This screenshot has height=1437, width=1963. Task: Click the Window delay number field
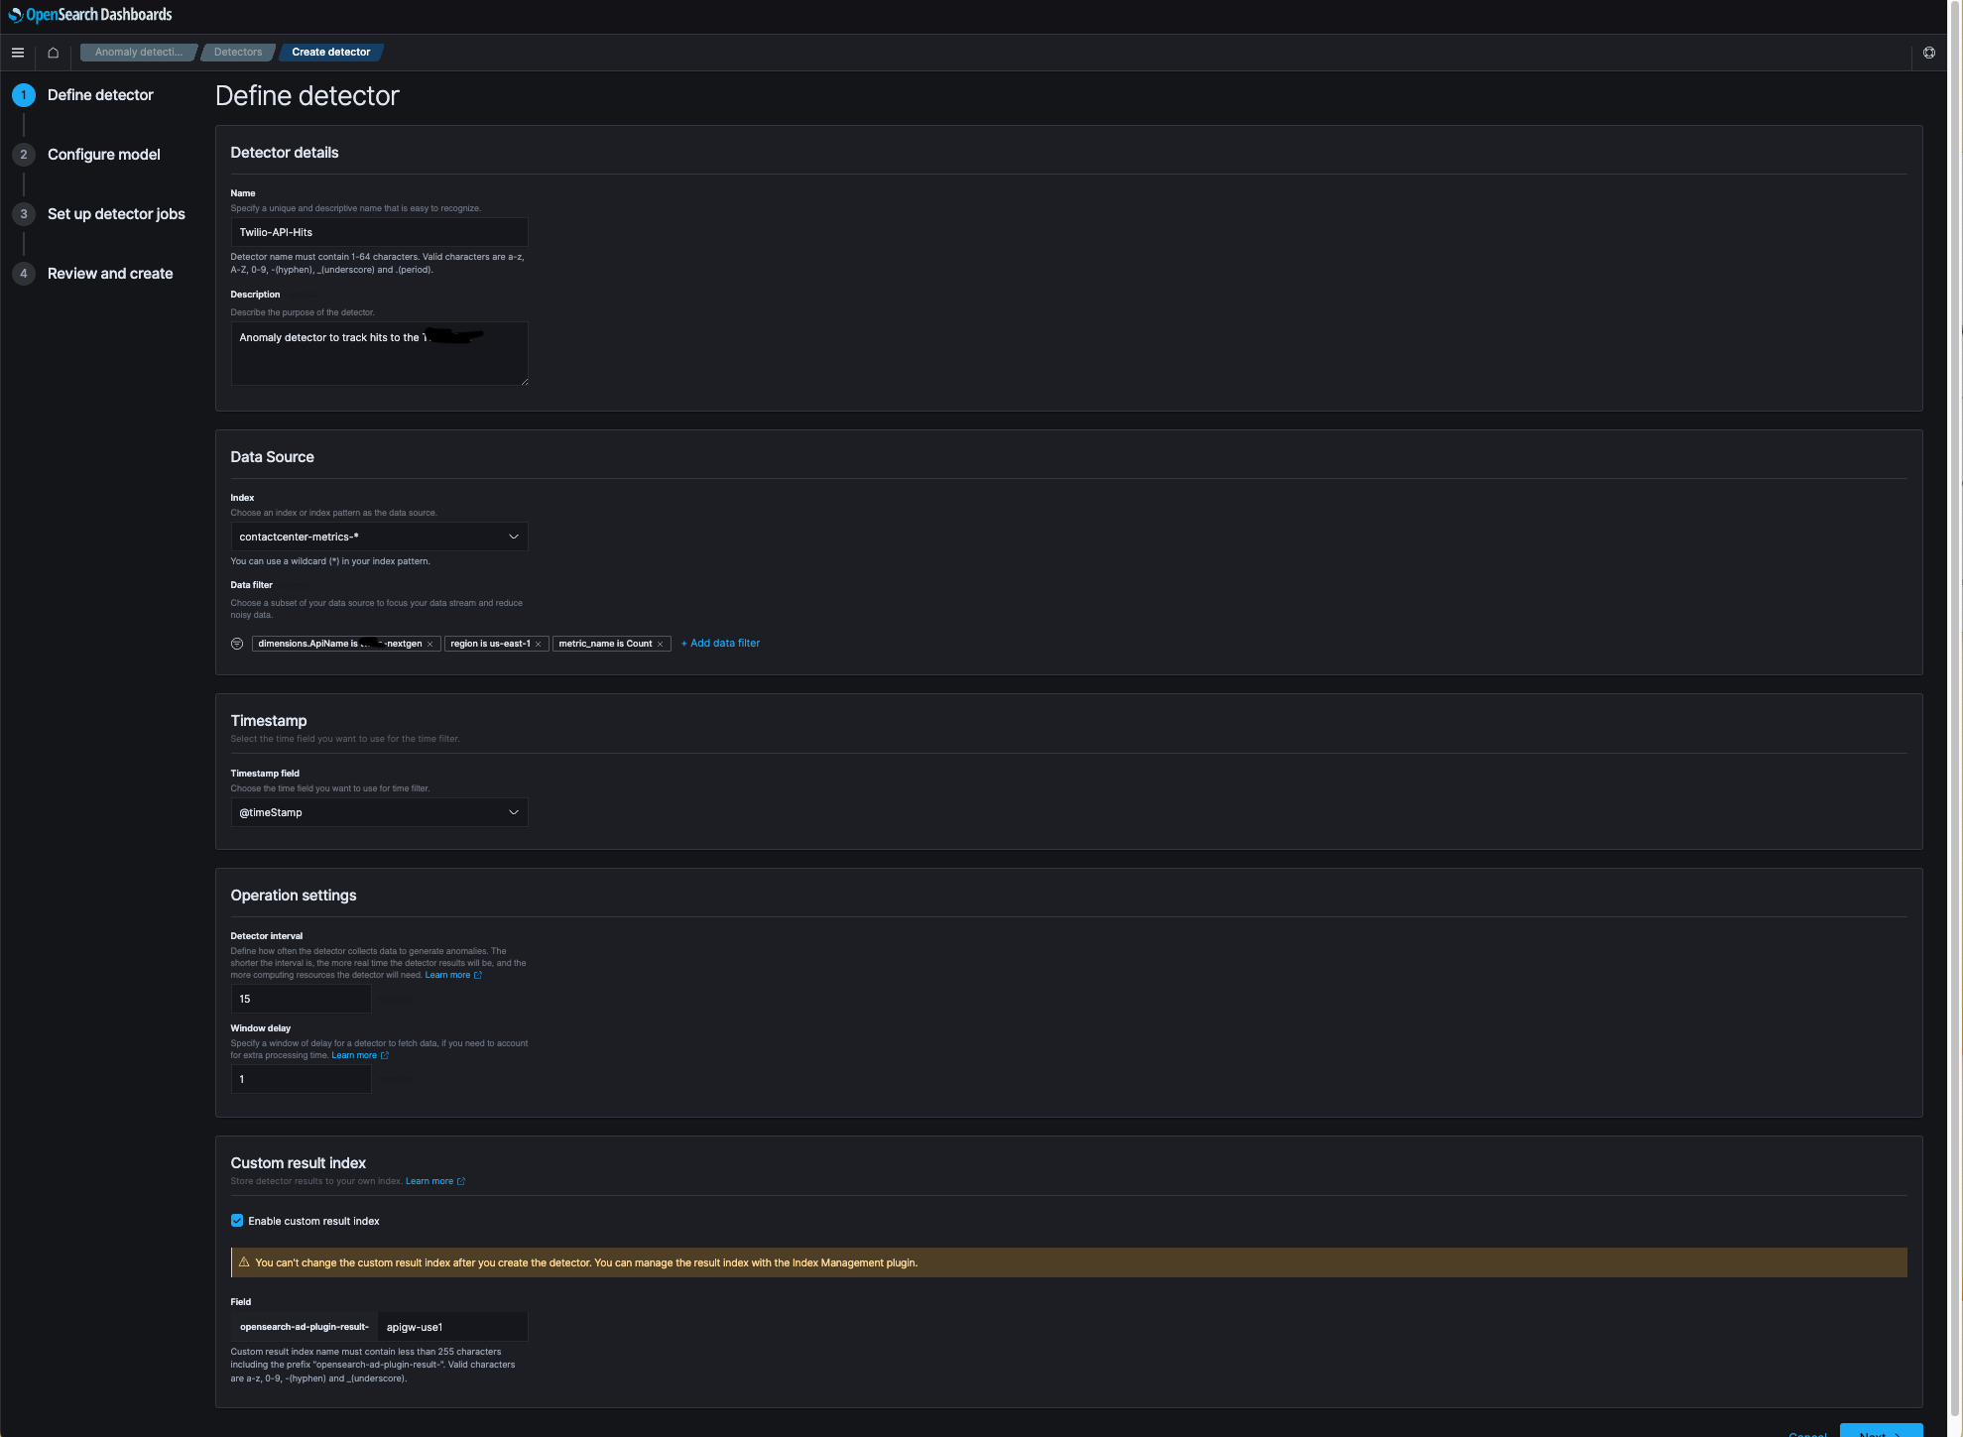[301, 1079]
